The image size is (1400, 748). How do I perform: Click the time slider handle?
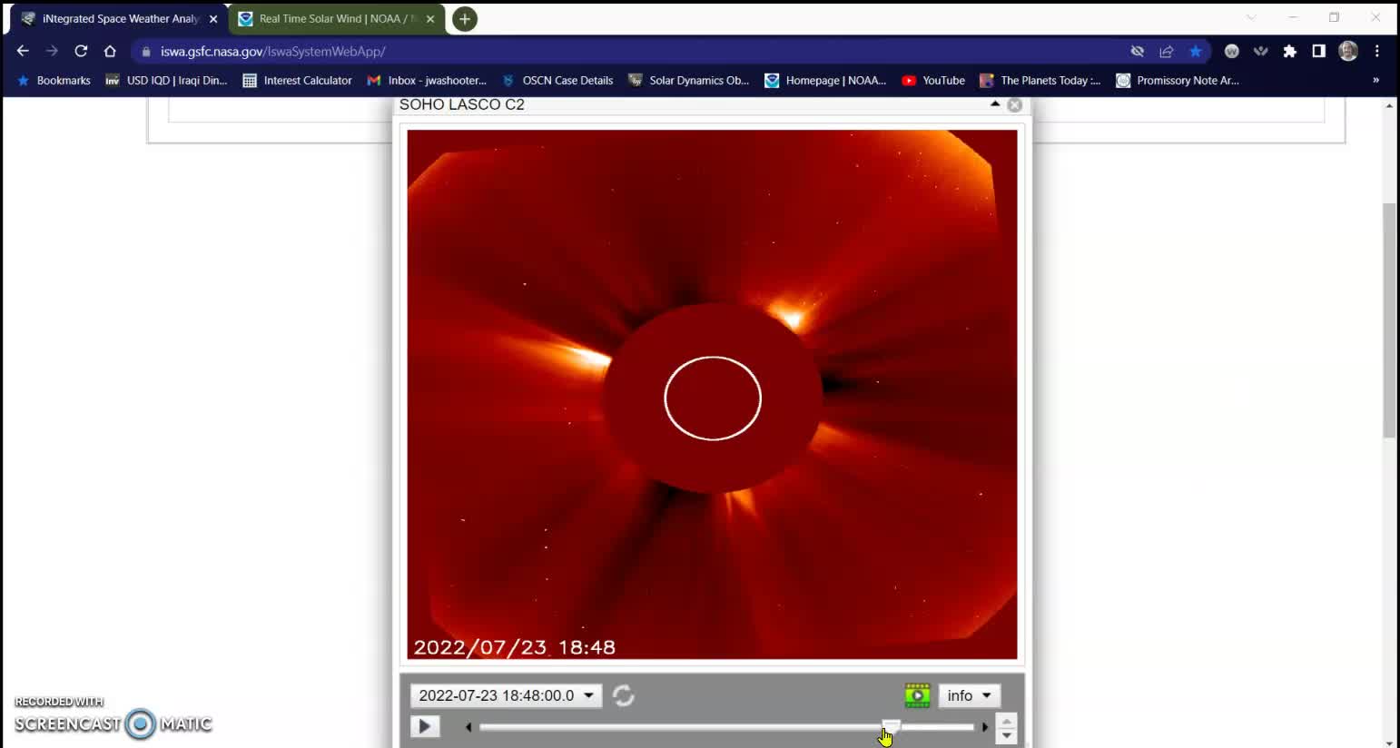(x=891, y=725)
